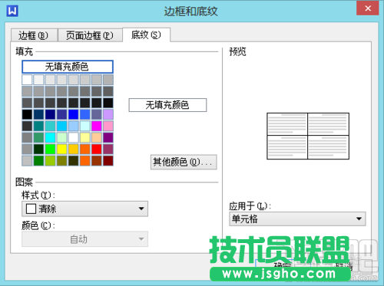384x286 pixels.
Task: Choose the pure bright blue swatch
Action: point(73,114)
